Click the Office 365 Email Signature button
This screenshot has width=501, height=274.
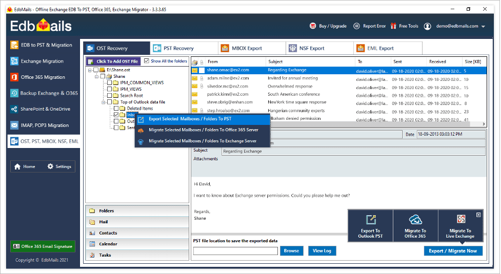(x=43, y=246)
